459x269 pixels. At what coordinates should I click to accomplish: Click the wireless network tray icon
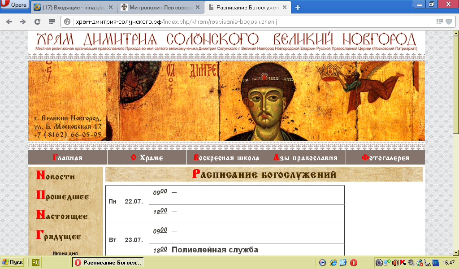click(387, 263)
